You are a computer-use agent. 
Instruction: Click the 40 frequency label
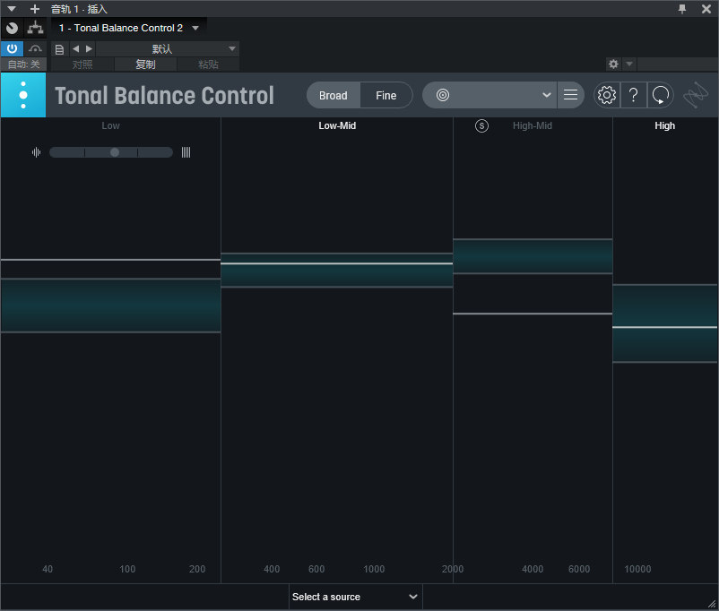click(x=48, y=569)
